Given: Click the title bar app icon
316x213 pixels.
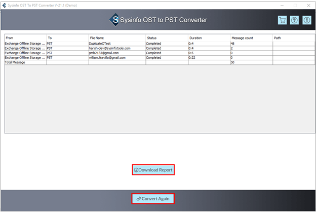Looking at the screenshot, I should (4, 6).
